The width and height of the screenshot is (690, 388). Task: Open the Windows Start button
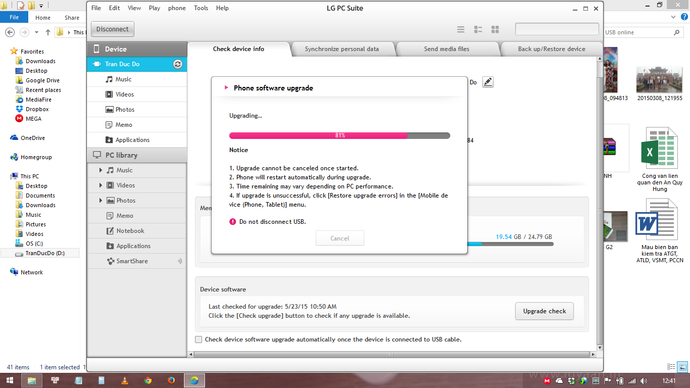pyautogui.click(x=10, y=380)
